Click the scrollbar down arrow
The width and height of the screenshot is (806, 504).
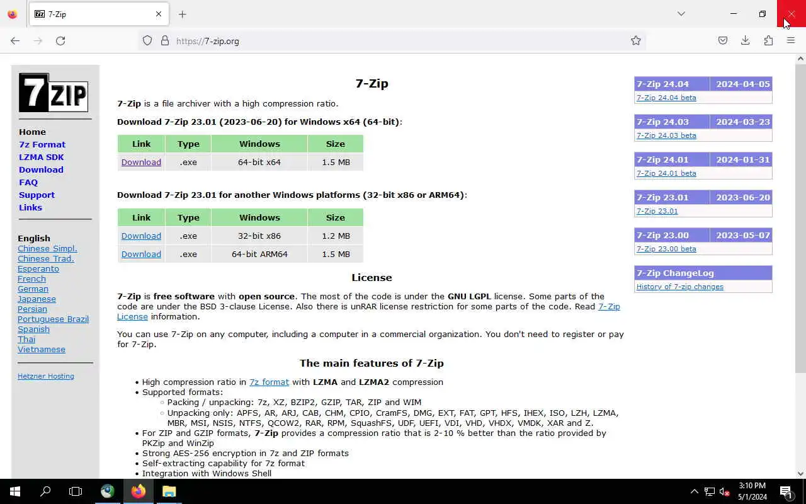800,474
